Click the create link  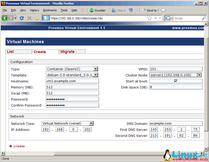19,146
